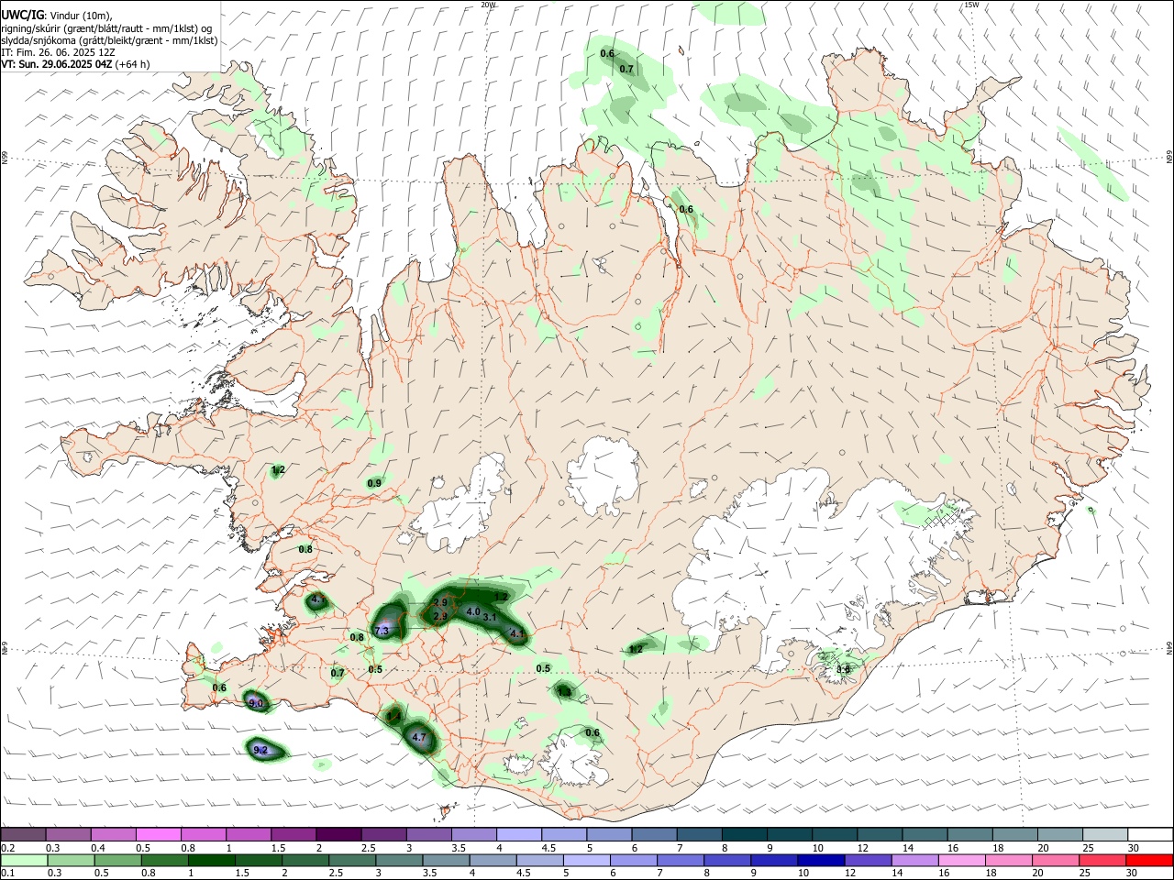Select the 'IT: Fim. 26. 06. 2025 12Z' line

coord(58,52)
